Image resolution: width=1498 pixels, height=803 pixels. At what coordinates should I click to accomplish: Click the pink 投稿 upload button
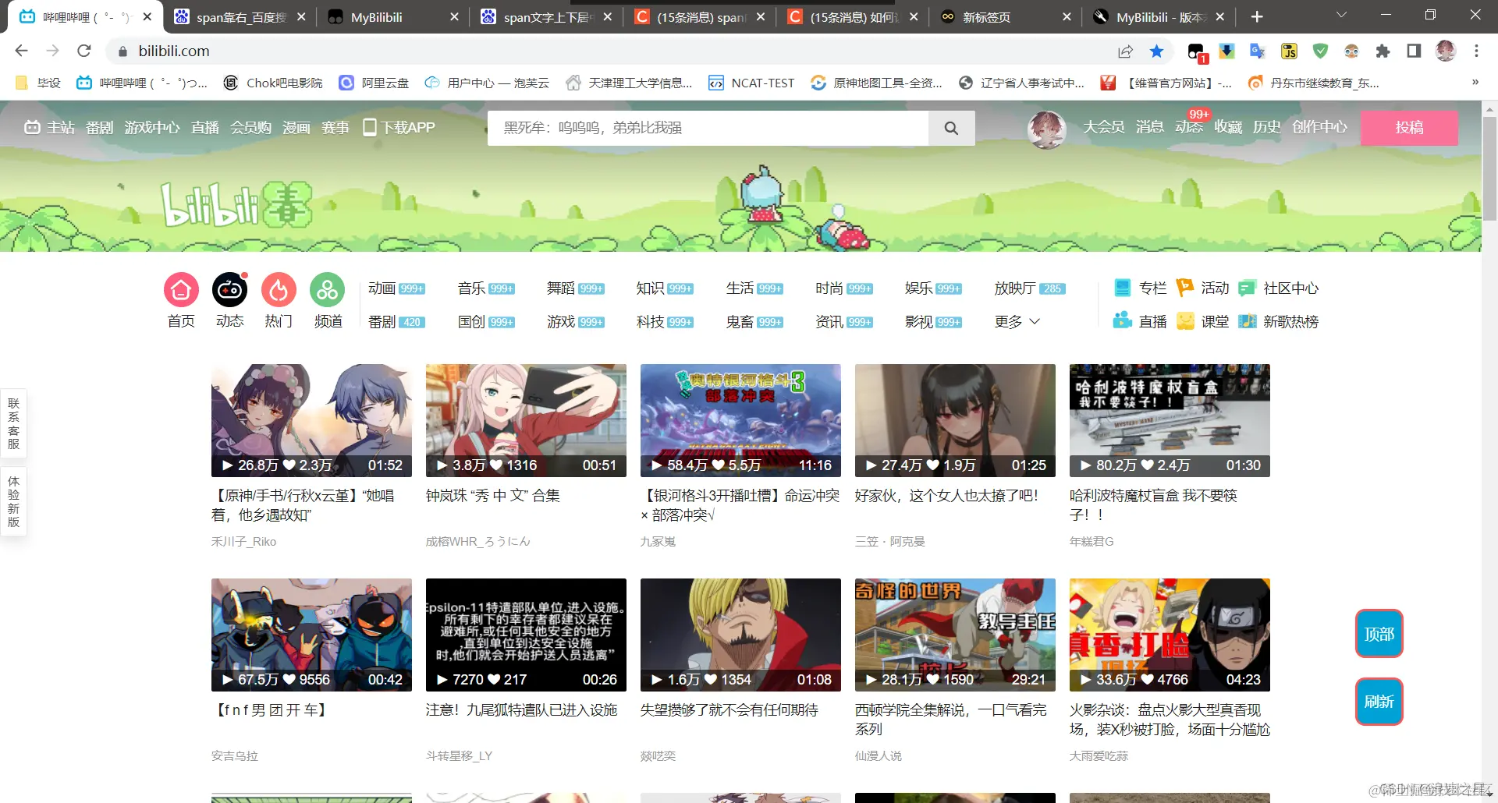click(x=1409, y=127)
